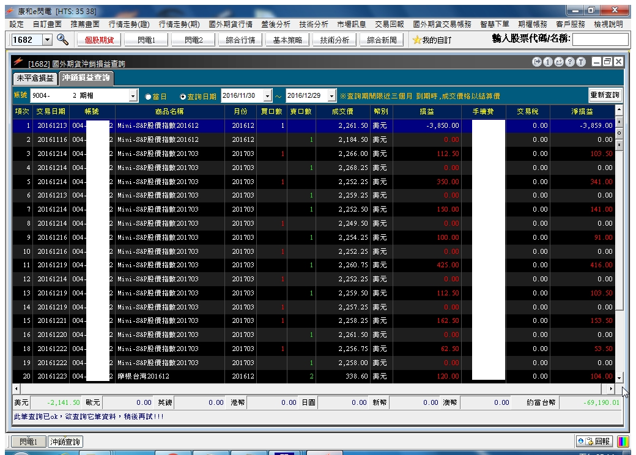Viewport: 636px width, 455px height.
Task: Open the 盤後分析 menu
Action: click(x=276, y=24)
